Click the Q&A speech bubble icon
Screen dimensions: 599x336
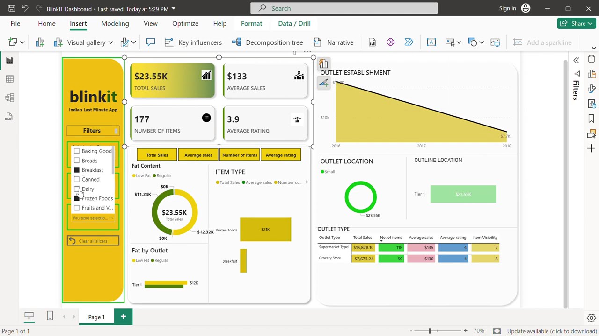tap(150, 42)
